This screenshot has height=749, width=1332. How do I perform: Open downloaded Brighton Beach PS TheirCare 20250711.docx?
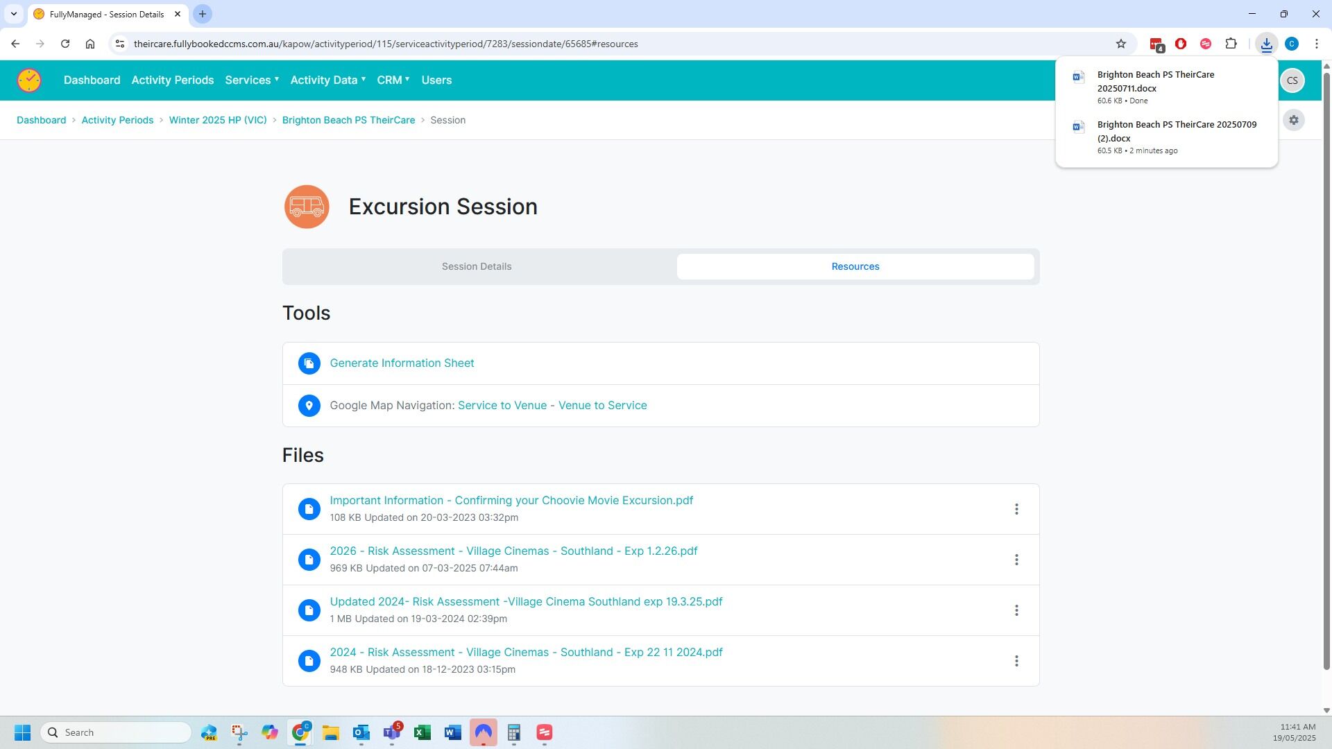(1155, 82)
